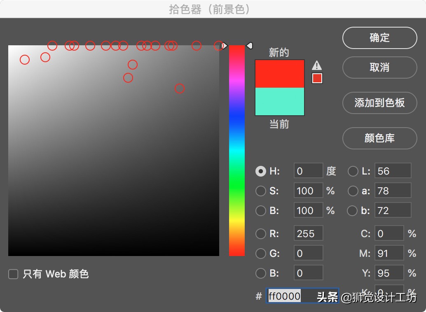Select the S saturation radio button
Viewport: 426px width, 312px height.
click(261, 191)
